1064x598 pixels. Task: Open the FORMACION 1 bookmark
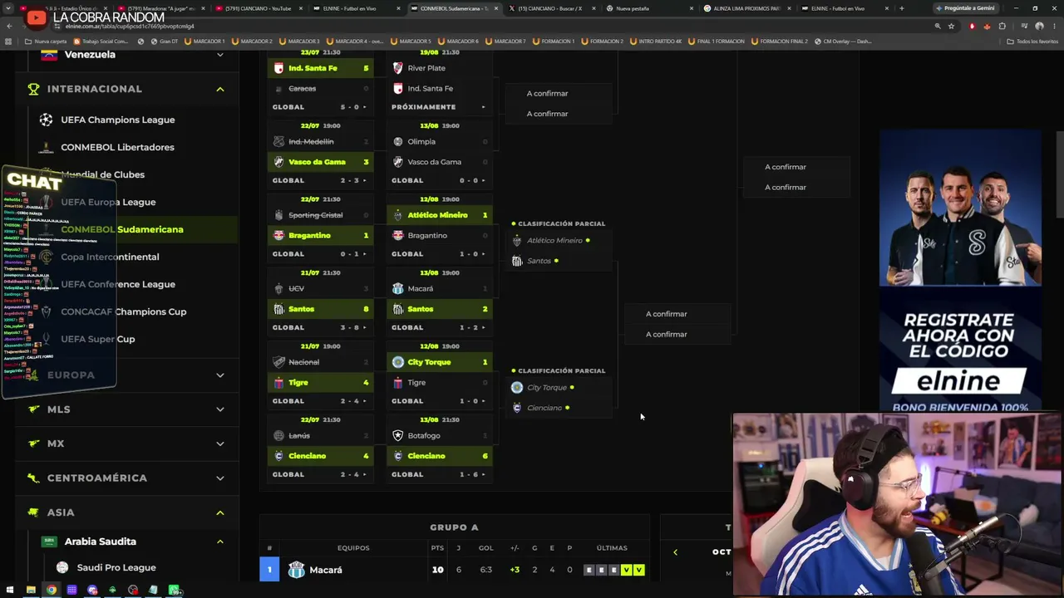(553, 41)
